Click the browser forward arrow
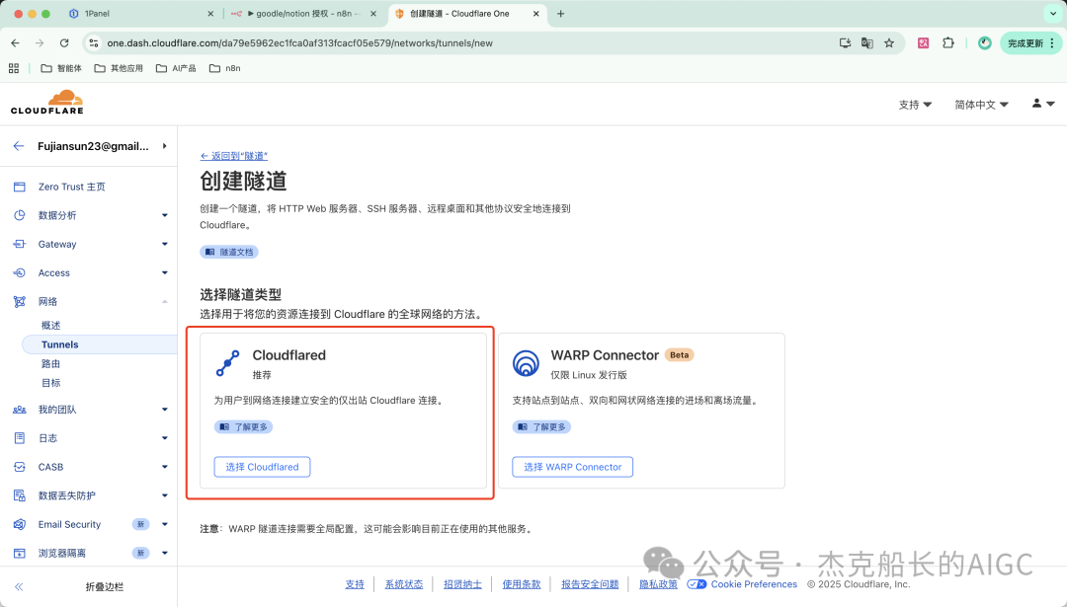The width and height of the screenshot is (1067, 607). tap(40, 42)
